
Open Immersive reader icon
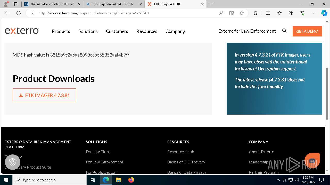click(232, 13)
